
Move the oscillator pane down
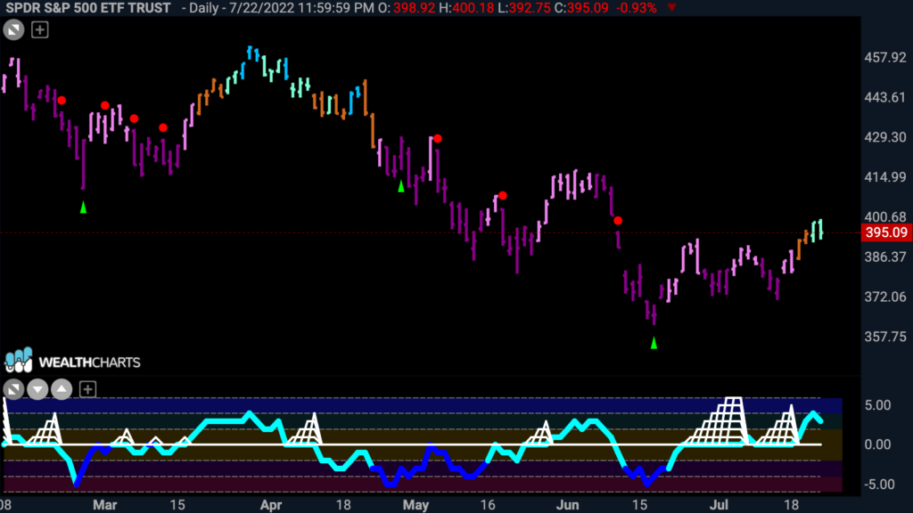pos(37,389)
